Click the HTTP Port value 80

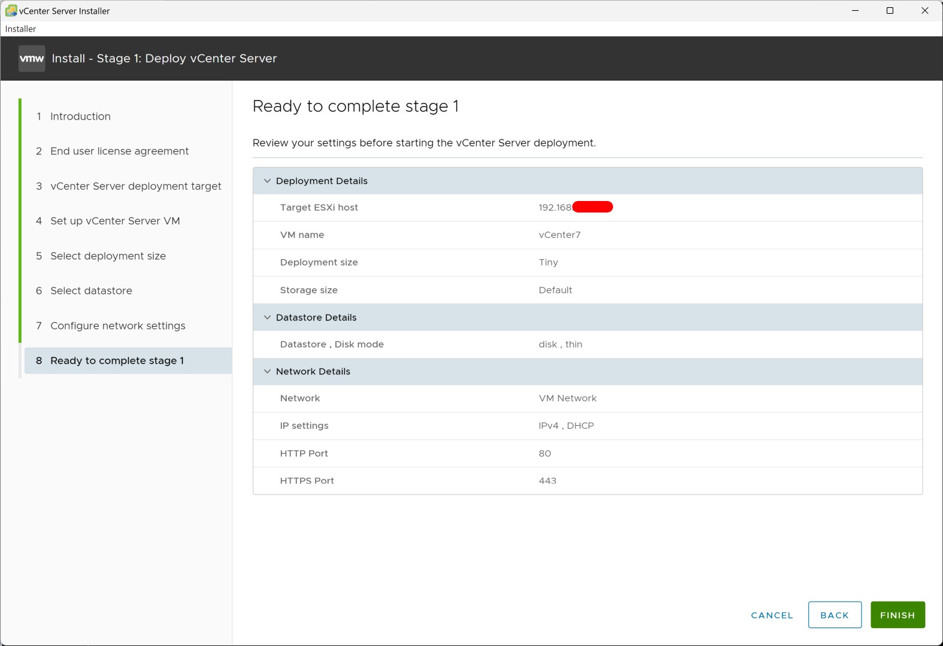544,453
